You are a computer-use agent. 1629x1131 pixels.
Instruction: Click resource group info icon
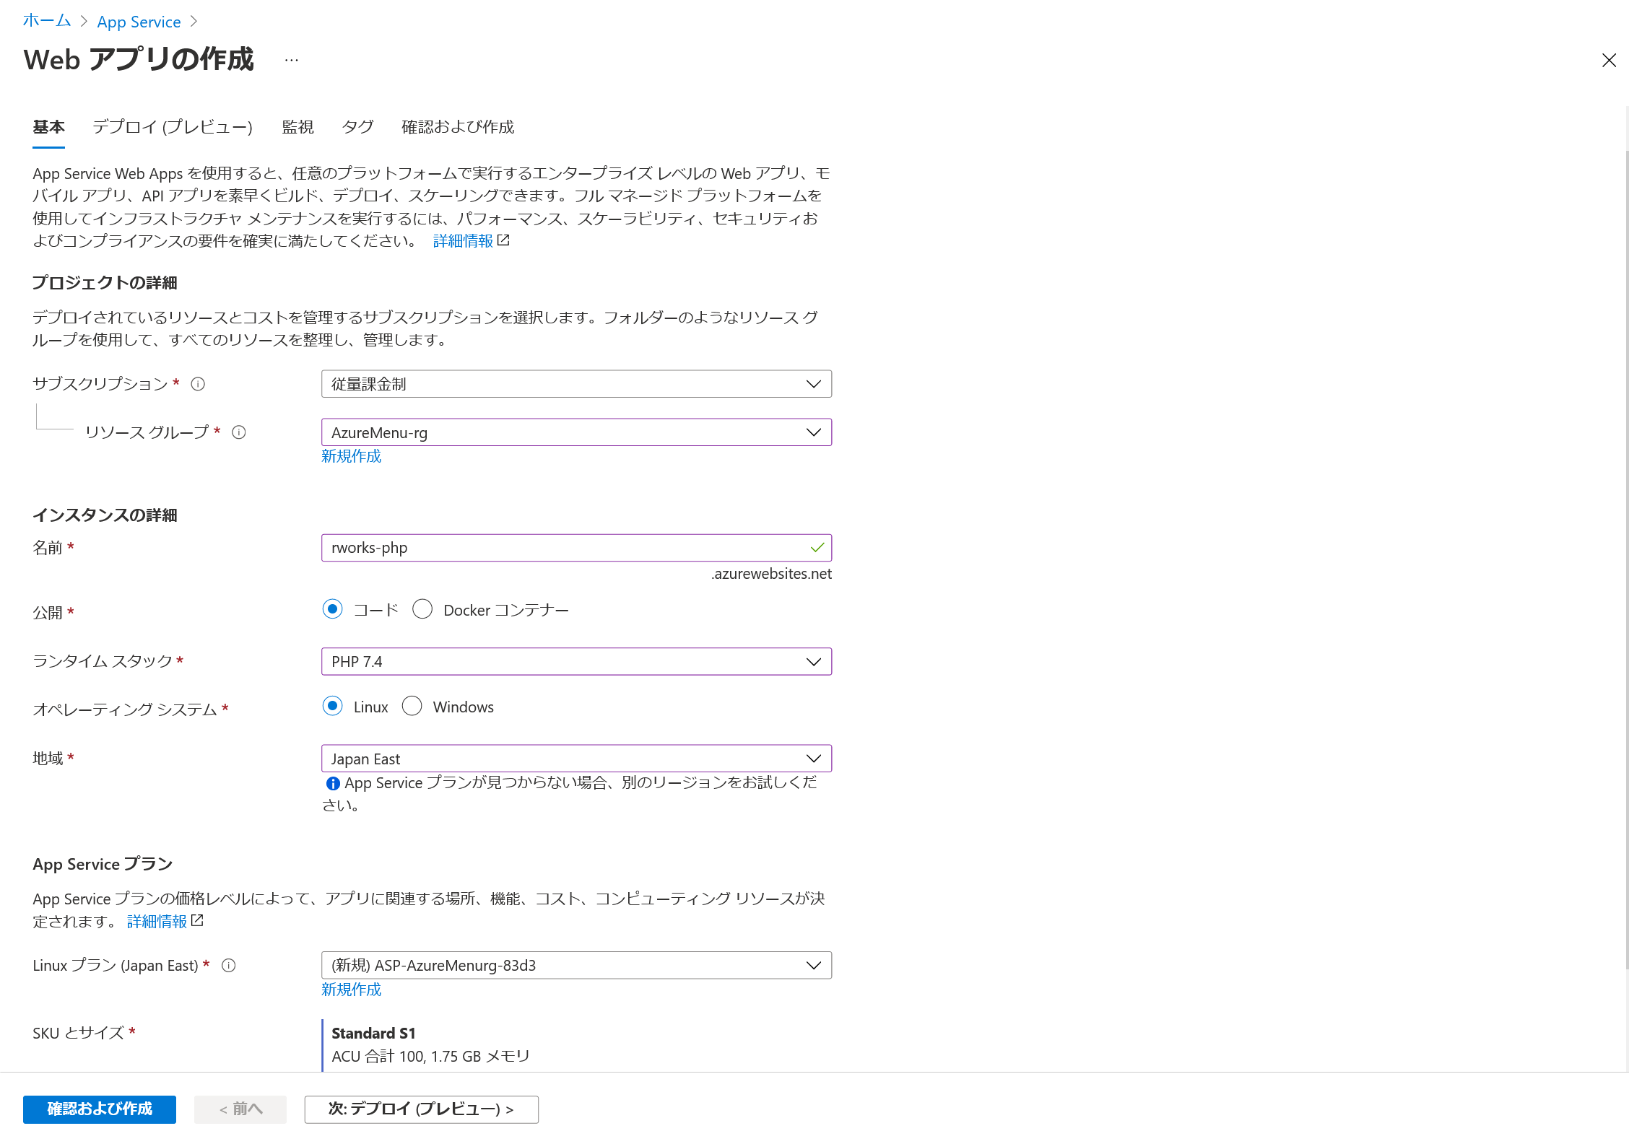[239, 432]
